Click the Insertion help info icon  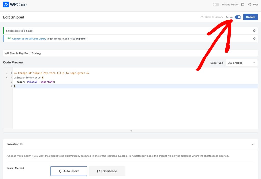click(x=21, y=144)
